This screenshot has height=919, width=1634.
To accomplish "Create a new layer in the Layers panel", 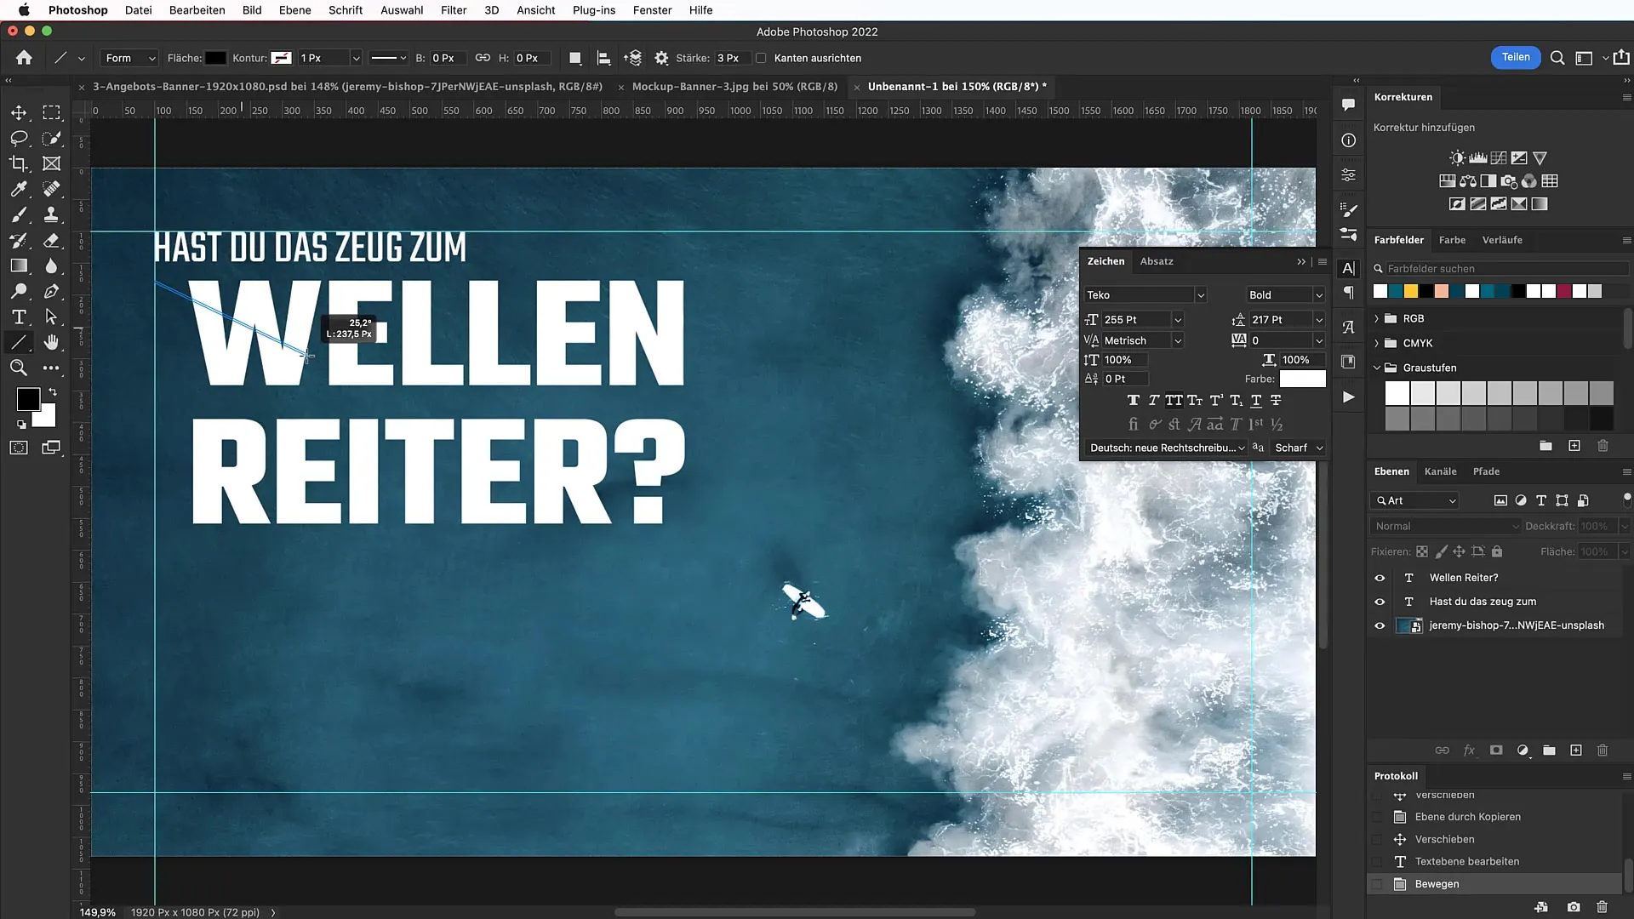I will pos(1575,751).
